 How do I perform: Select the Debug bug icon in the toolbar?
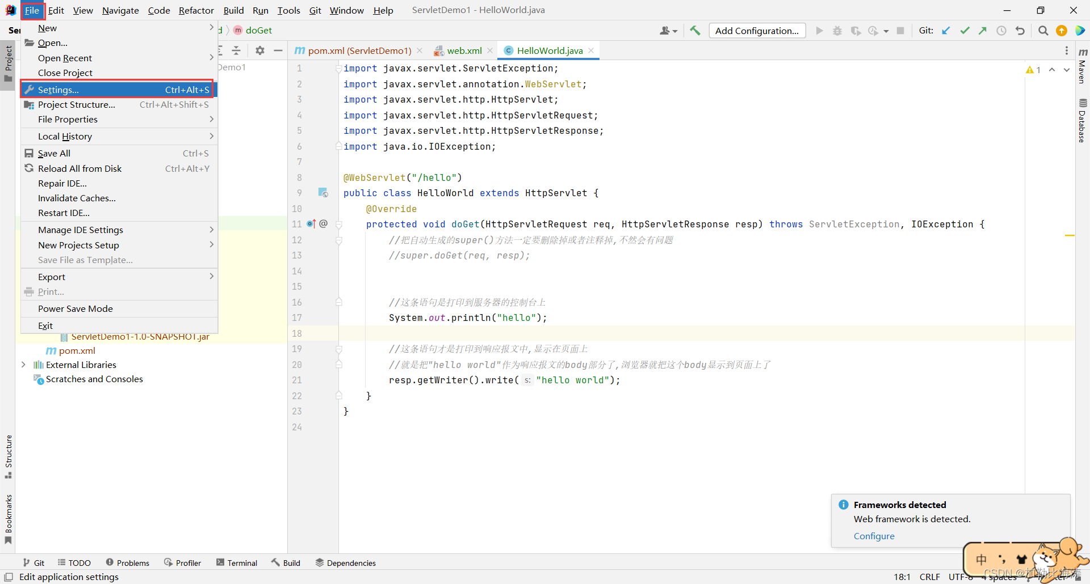[x=837, y=31]
